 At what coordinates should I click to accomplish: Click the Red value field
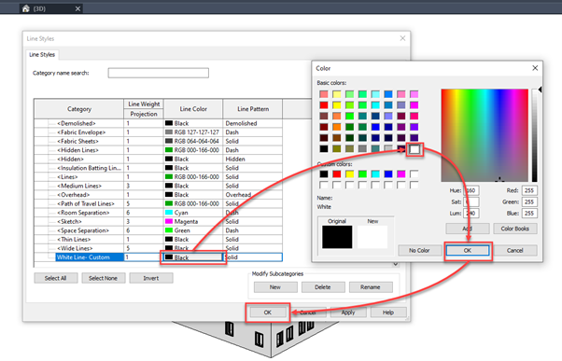(x=529, y=191)
